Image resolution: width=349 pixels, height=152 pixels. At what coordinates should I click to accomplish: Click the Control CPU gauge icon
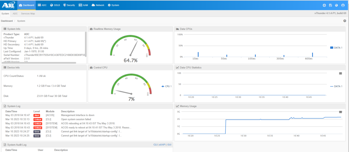pos(91,68)
